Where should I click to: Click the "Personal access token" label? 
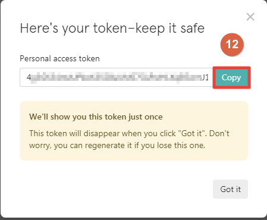(59, 59)
